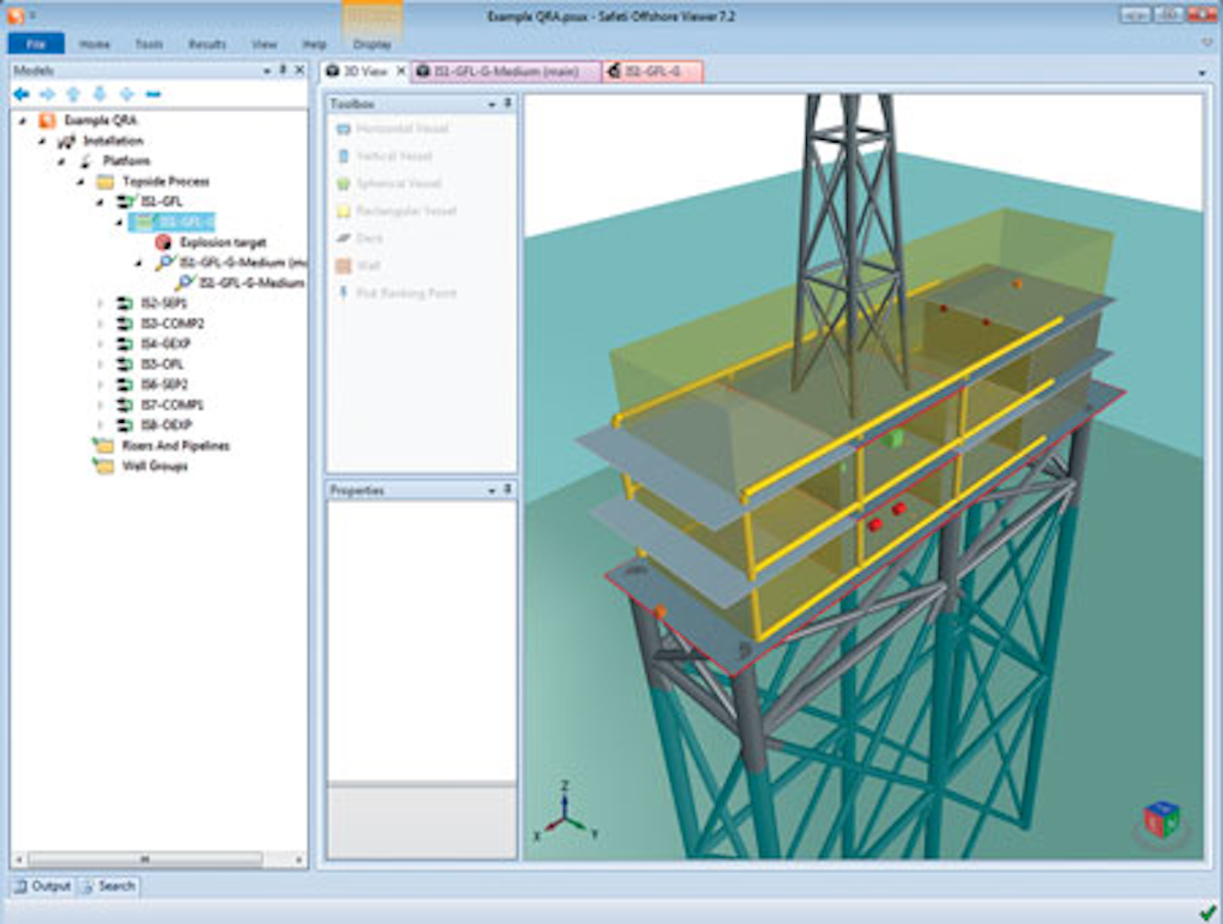Toggle auto-hide pin on Models panel
This screenshot has height=924, width=1223.
283,70
